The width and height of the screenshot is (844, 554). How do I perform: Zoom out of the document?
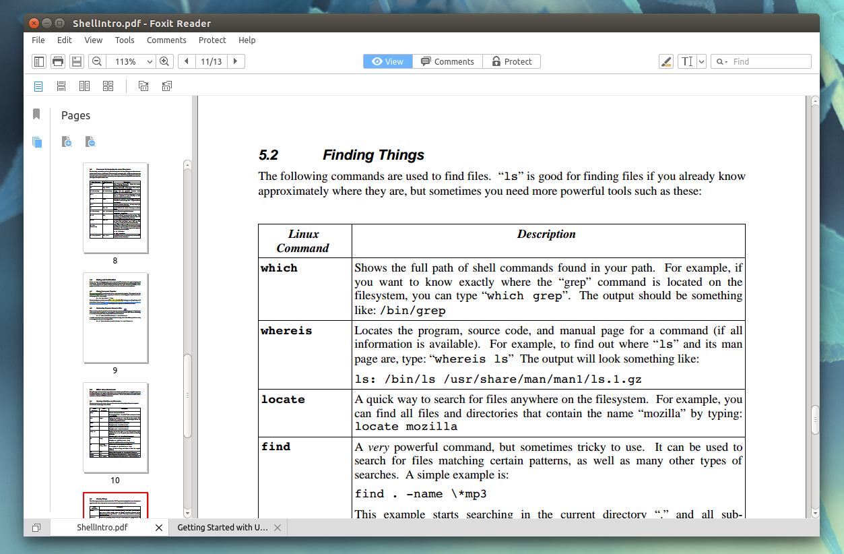coord(96,61)
